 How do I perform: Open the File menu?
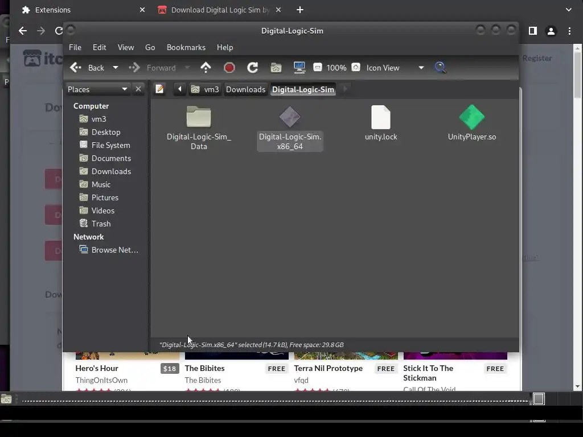click(x=75, y=48)
